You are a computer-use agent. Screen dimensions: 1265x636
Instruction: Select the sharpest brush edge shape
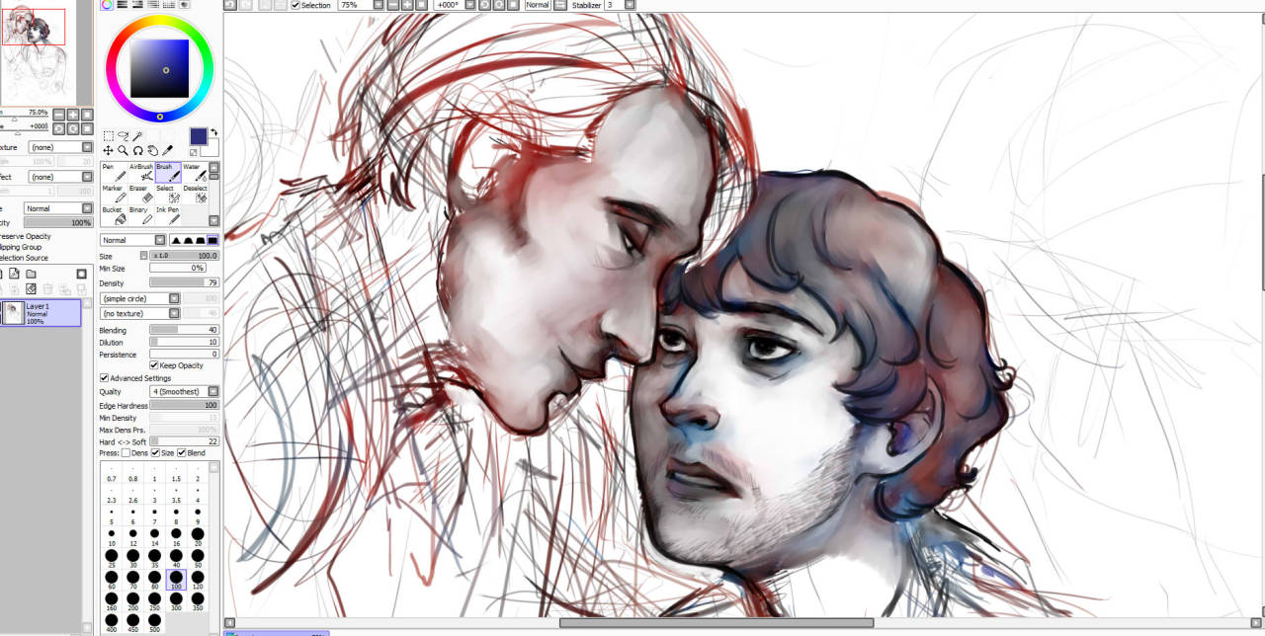(177, 240)
